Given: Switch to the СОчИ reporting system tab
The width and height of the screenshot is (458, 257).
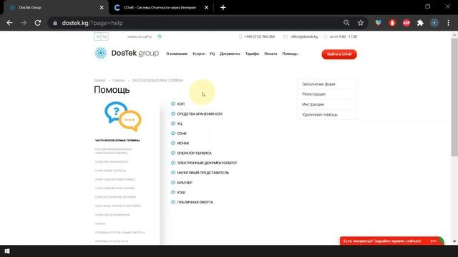Looking at the screenshot, I should click(160, 8).
